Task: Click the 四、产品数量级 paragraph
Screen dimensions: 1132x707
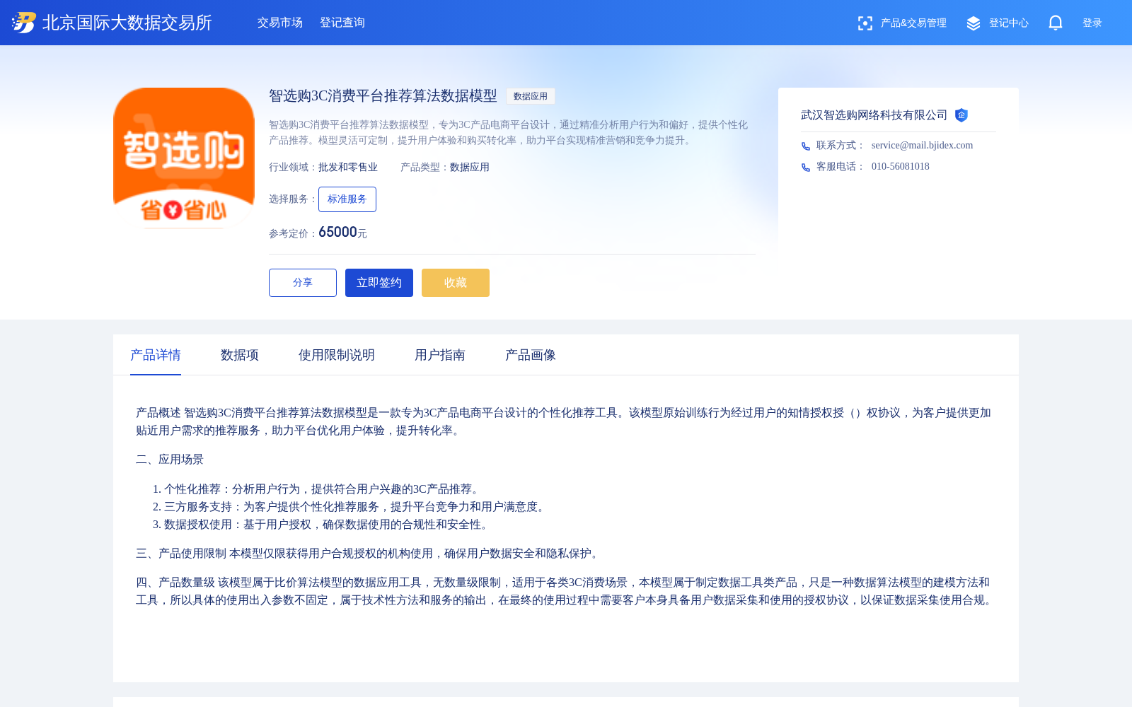Action: click(566, 591)
